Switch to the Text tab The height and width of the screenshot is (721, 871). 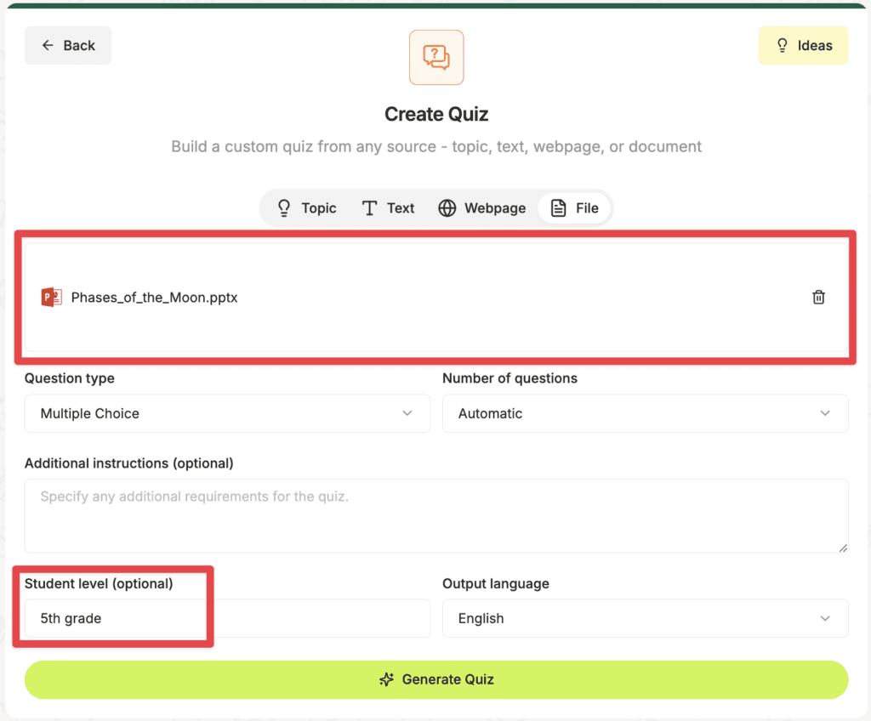click(x=388, y=208)
